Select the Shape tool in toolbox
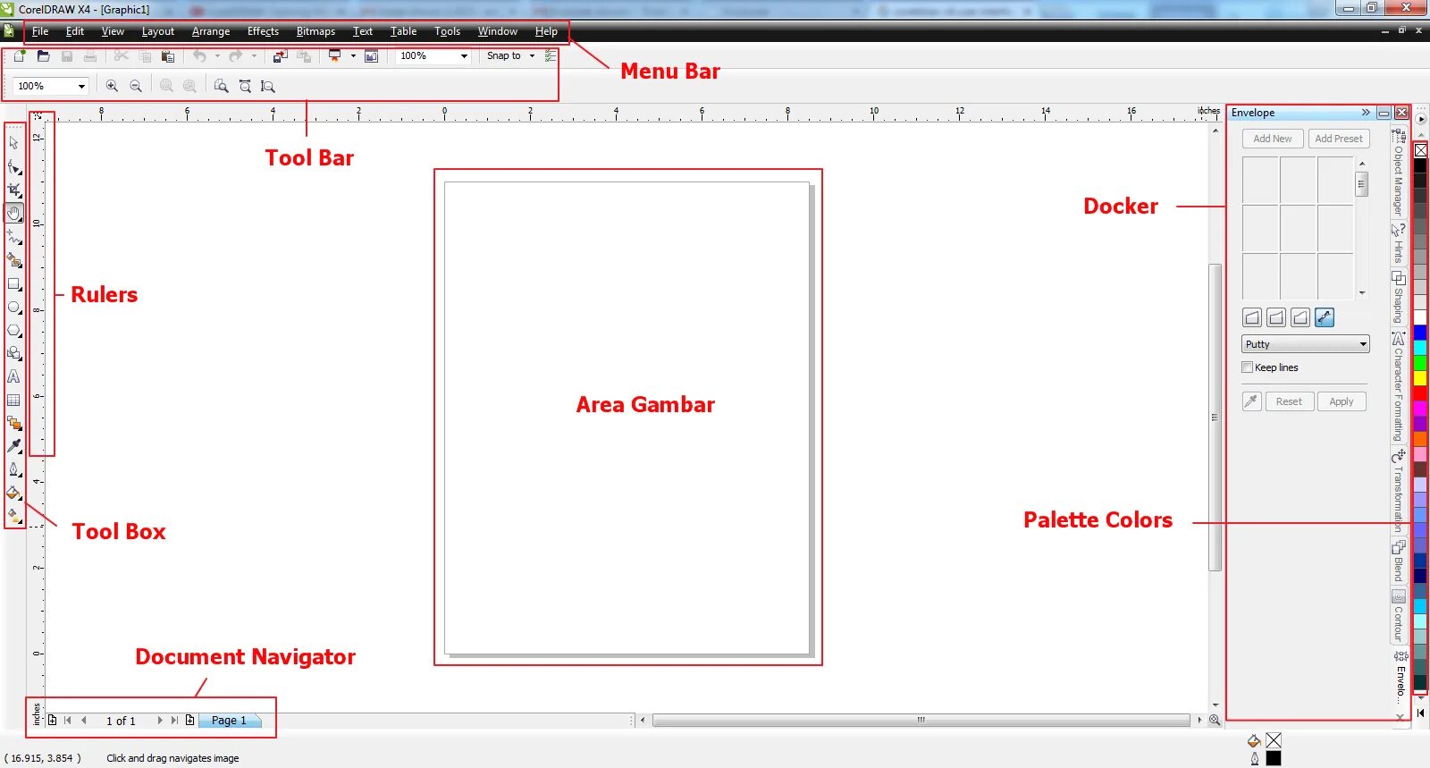This screenshot has height=768, width=1430. [x=13, y=167]
